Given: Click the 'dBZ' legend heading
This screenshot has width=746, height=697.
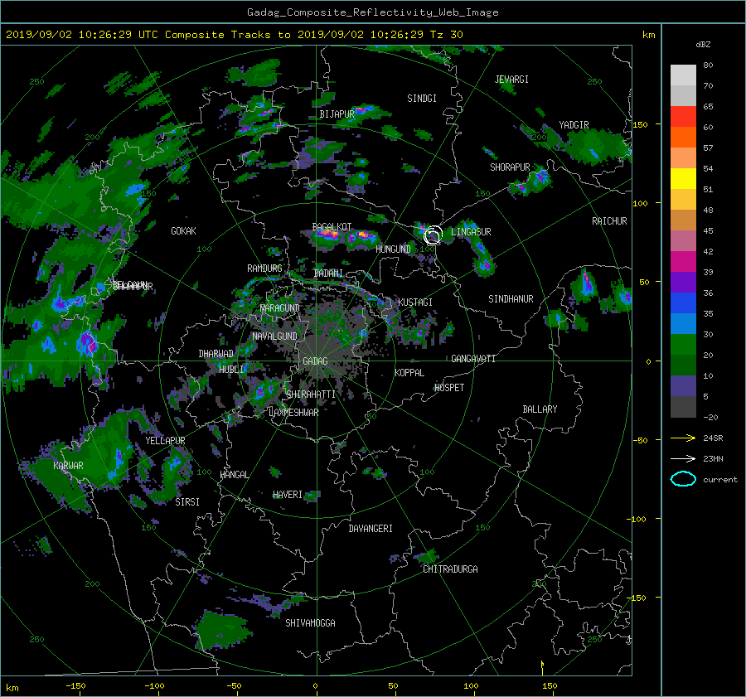Looking at the screenshot, I should [703, 45].
